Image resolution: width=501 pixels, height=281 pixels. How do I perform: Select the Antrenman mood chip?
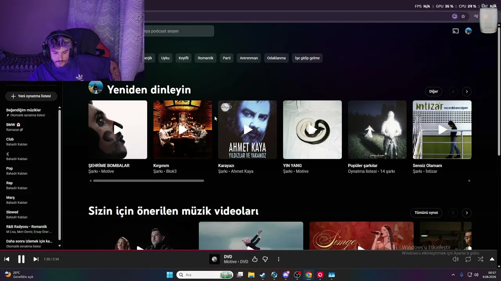coord(249,58)
